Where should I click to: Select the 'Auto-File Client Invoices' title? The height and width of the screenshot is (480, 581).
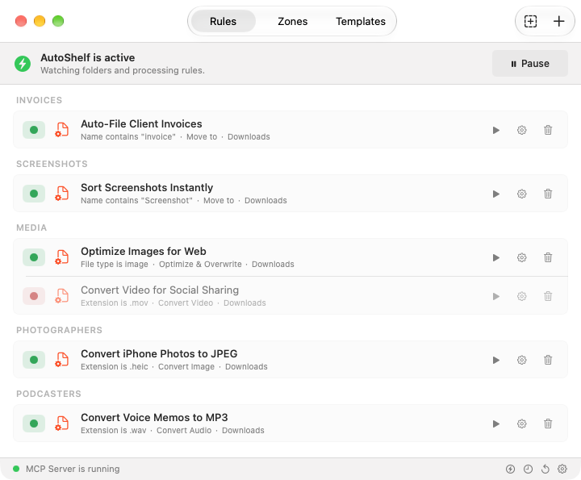(x=141, y=123)
